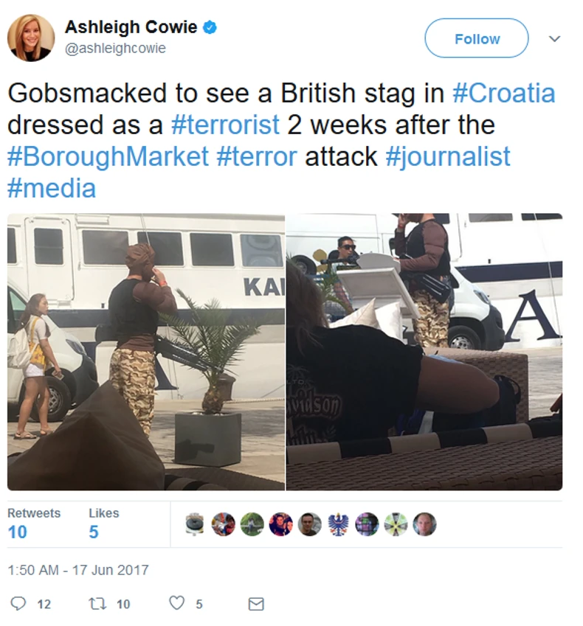Image resolution: width=583 pixels, height=626 pixels.
Task: Open the #media hashtag
Action: coord(52,188)
